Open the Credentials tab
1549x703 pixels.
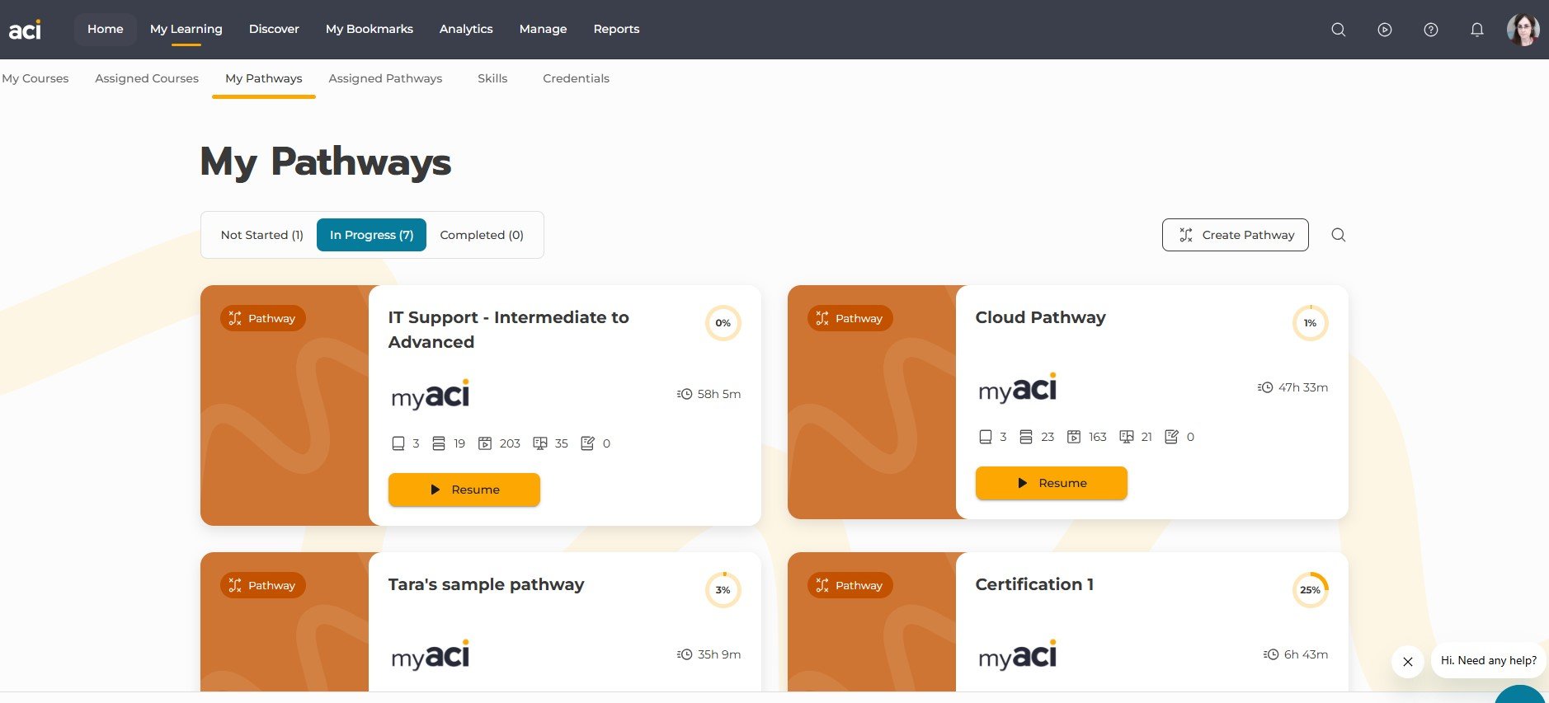[x=577, y=78]
